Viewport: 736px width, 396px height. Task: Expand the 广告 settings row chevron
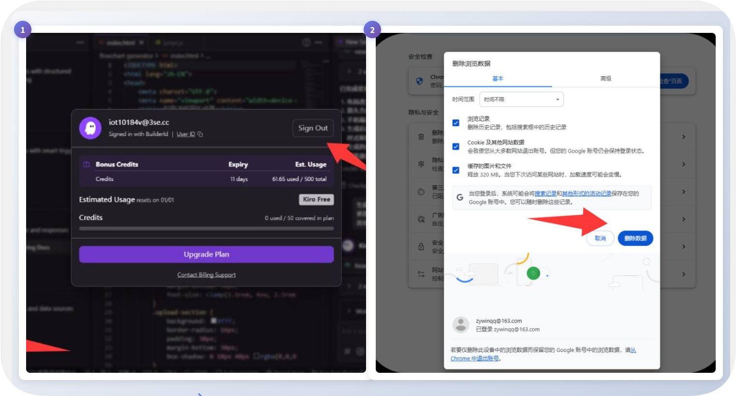[683, 220]
